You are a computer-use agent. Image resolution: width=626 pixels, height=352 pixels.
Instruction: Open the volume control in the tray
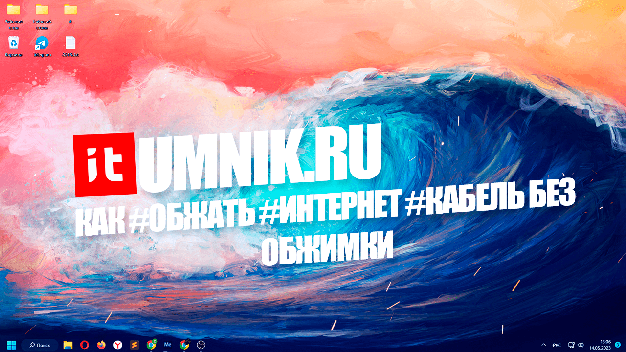click(x=581, y=345)
